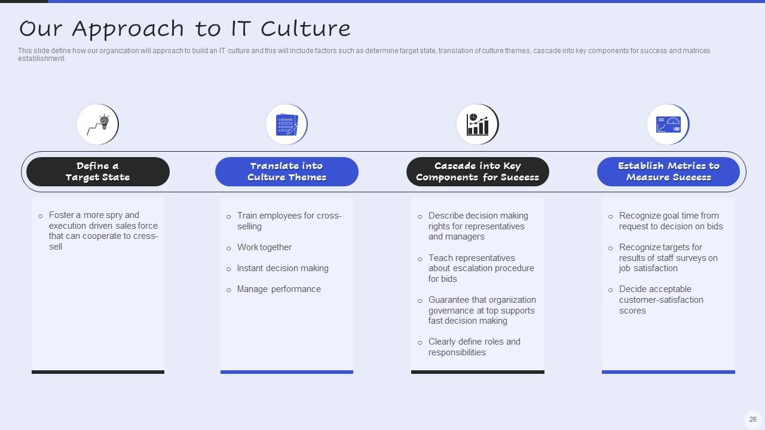Viewport: 765px width, 430px height.
Task: Click the slide title 'Our Approach to IT Culture'
Action: (x=185, y=28)
